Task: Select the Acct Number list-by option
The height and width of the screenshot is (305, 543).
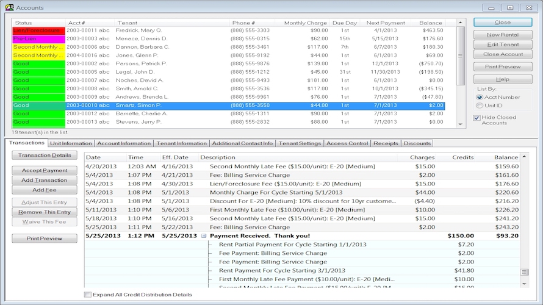Action: click(x=480, y=97)
